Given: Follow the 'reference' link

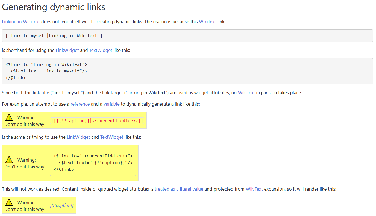Looking at the screenshot, I should 80,104.
